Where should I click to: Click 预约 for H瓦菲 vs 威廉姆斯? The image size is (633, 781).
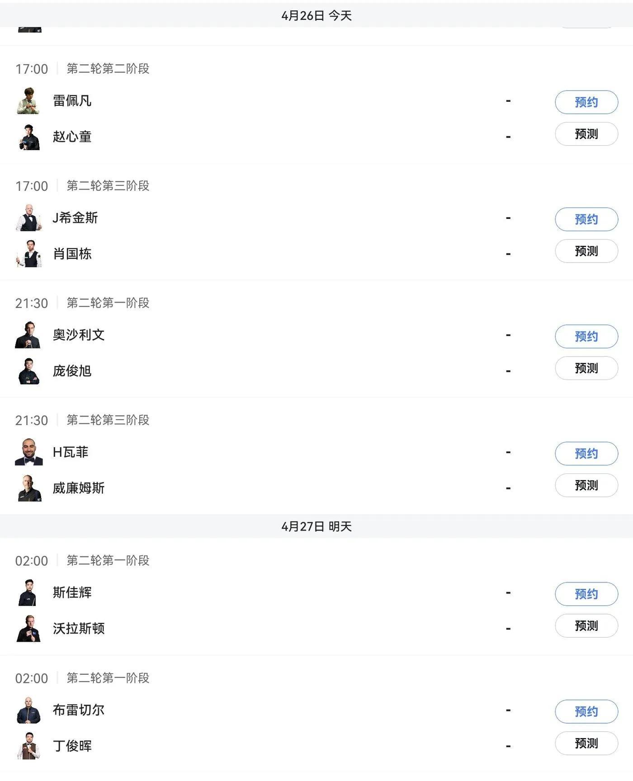[586, 454]
